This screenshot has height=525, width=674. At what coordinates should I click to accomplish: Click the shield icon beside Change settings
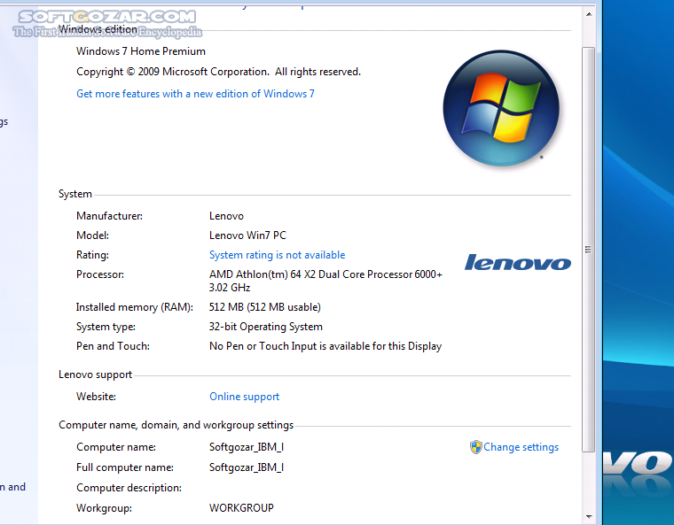click(x=476, y=447)
